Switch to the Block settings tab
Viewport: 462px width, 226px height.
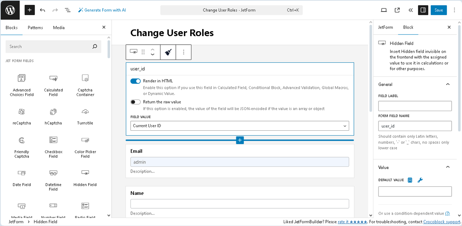tap(408, 27)
